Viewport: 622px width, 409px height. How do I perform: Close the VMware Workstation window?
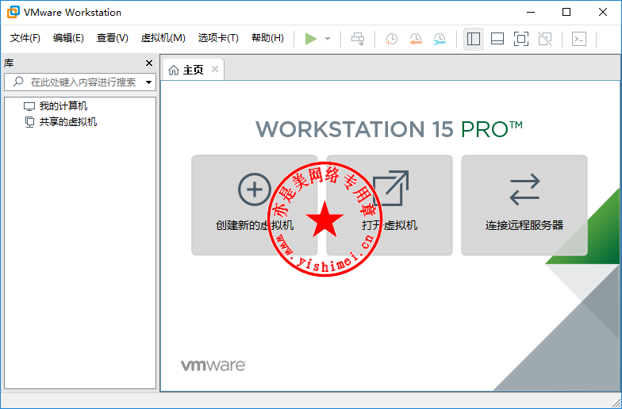tap(603, 13)
